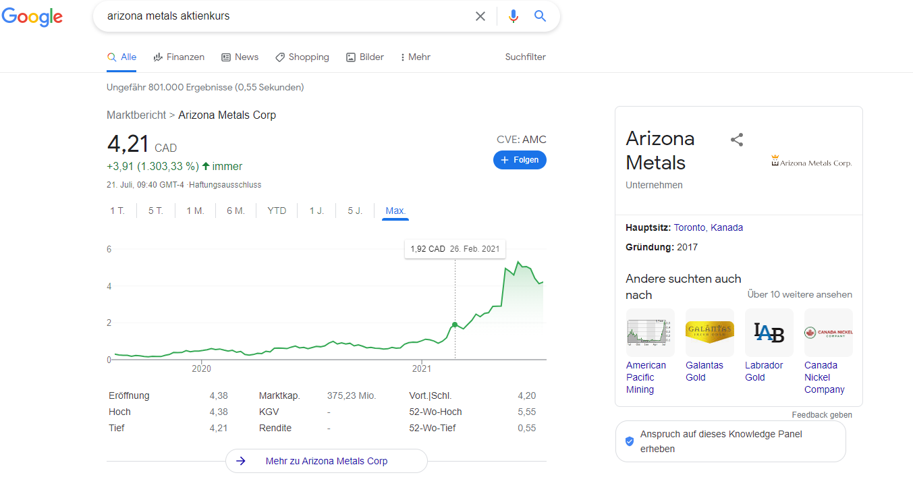This screenshot has height=496, width=913.
Task: Select the 5 T. chart range
Action: pos(156,211)
